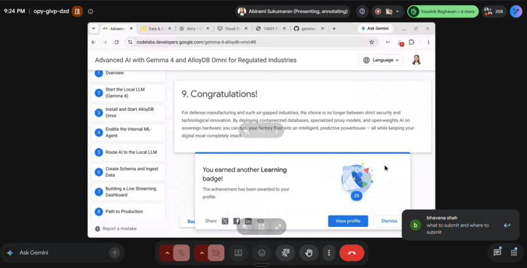Image resolution: width=527 pixels, height=268 pixels.
Task: Click the site info icon in address bar
Action: [x=130, y=42]
